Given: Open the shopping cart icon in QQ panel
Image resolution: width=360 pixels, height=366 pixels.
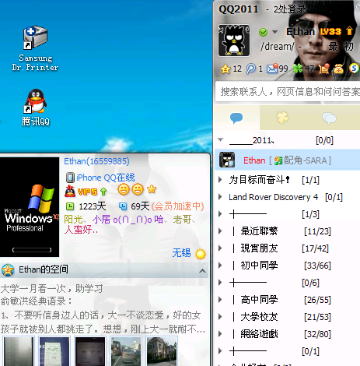Looking at the screenshot, I should coord(323,69).
